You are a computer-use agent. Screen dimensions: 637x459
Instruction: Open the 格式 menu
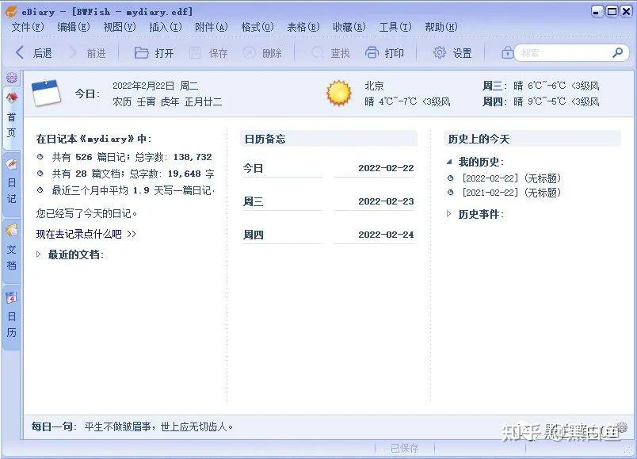point(256,25)
